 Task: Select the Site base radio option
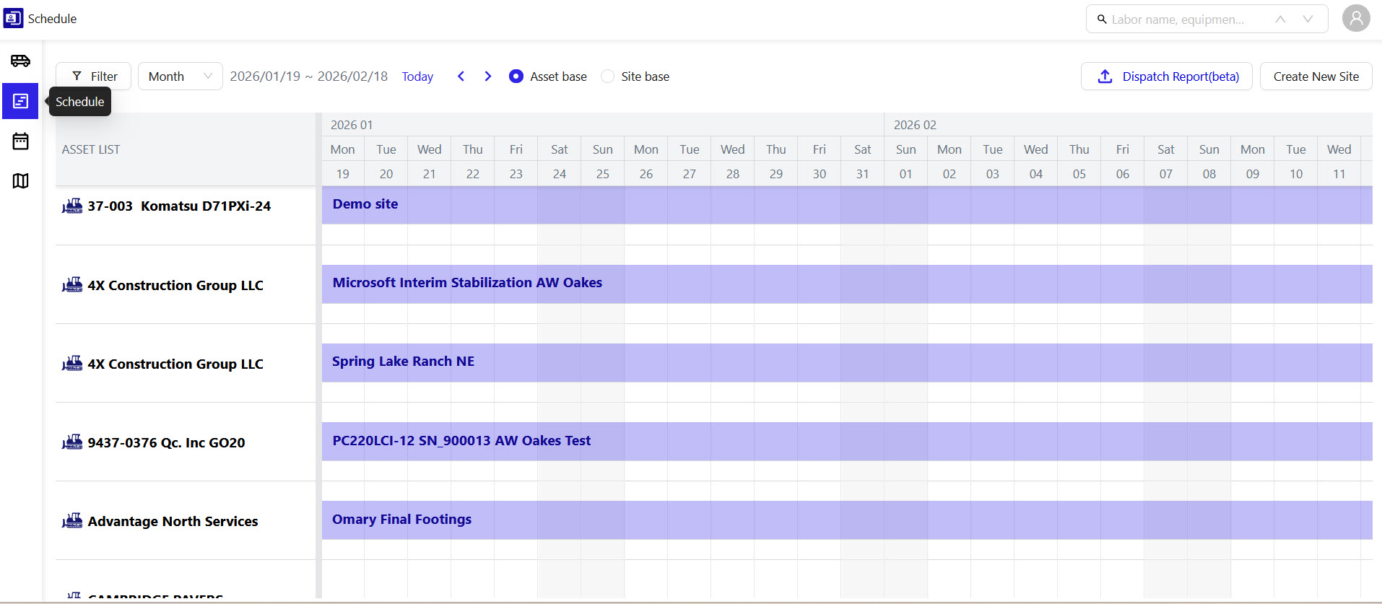pyautogui.click(x=608, y=76)
